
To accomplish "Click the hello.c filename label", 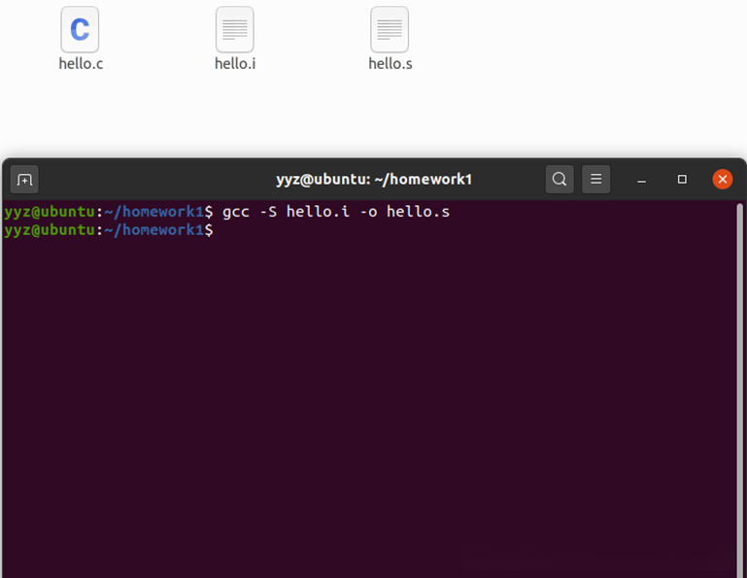I will click(80, 64).
